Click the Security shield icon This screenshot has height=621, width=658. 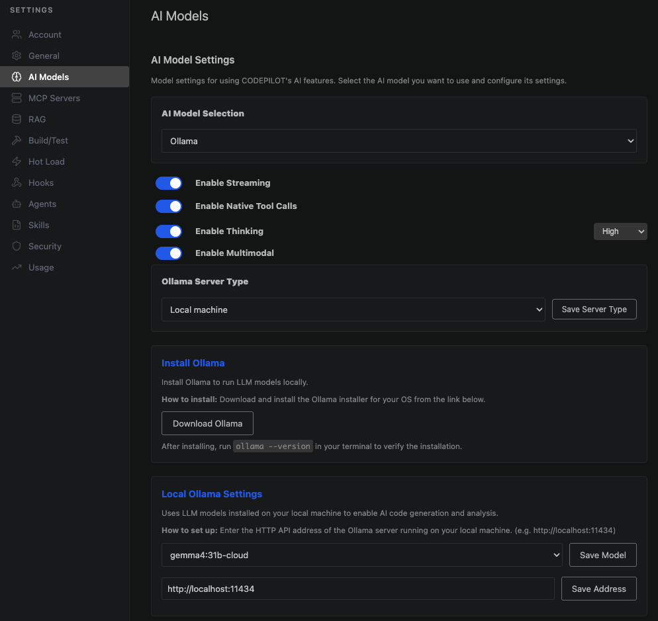click(x=17, y=246)
